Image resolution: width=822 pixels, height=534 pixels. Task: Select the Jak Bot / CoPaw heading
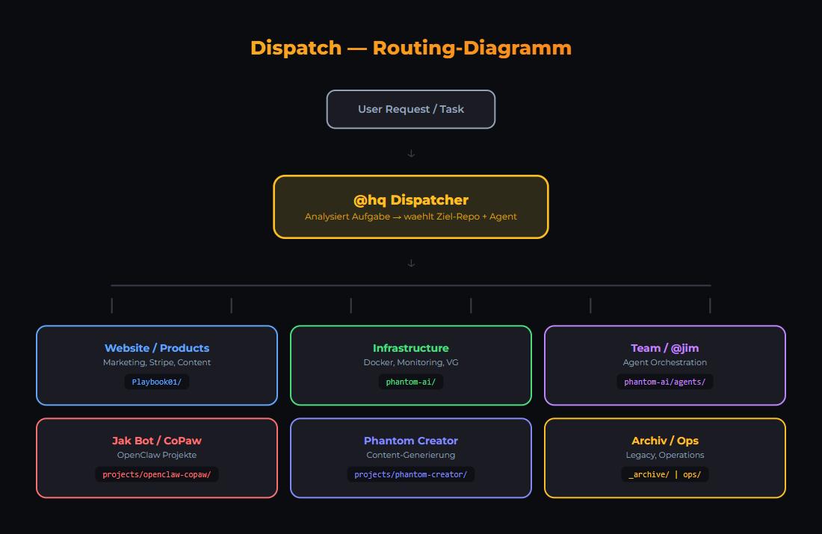157,441
